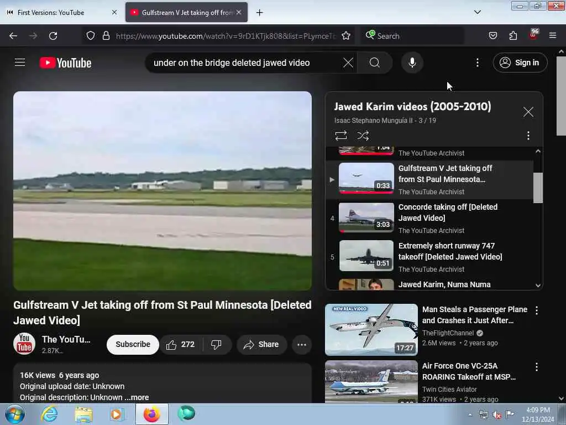Bookmark this page with star icon
Viewport: 566px width, 425px height.
click(x=346, y=36)
